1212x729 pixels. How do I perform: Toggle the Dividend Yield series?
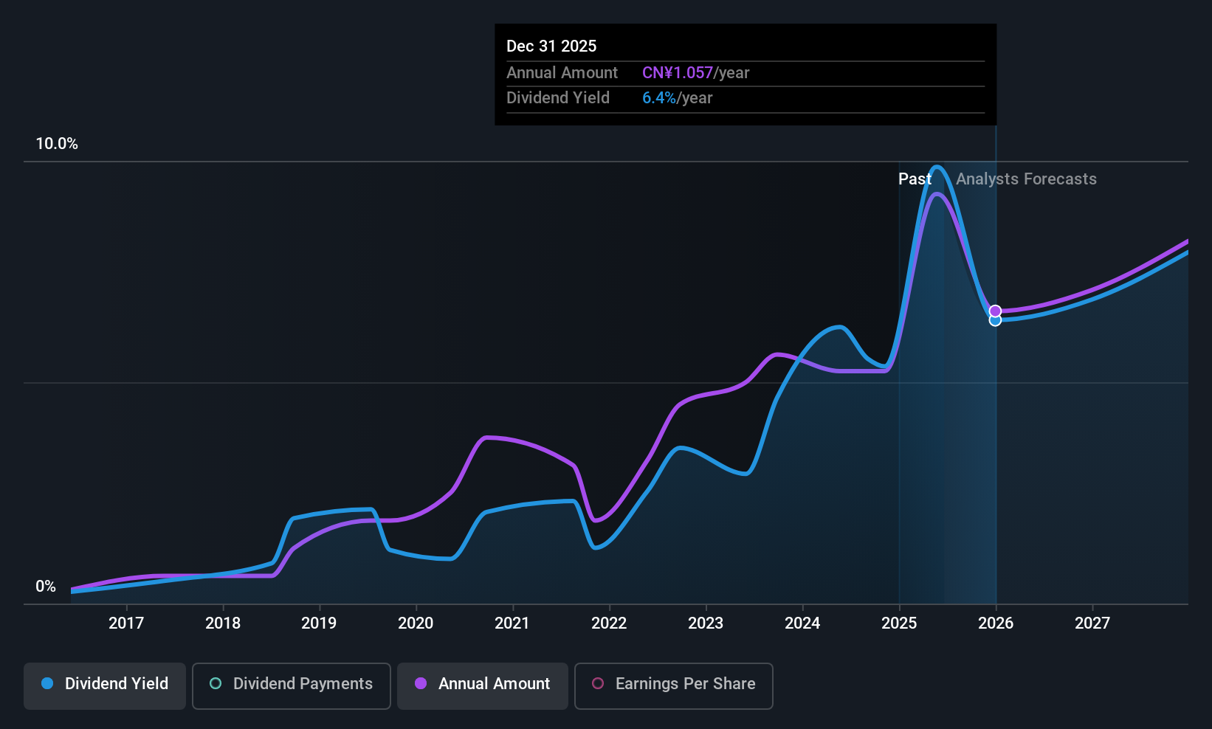click(105, 685)
